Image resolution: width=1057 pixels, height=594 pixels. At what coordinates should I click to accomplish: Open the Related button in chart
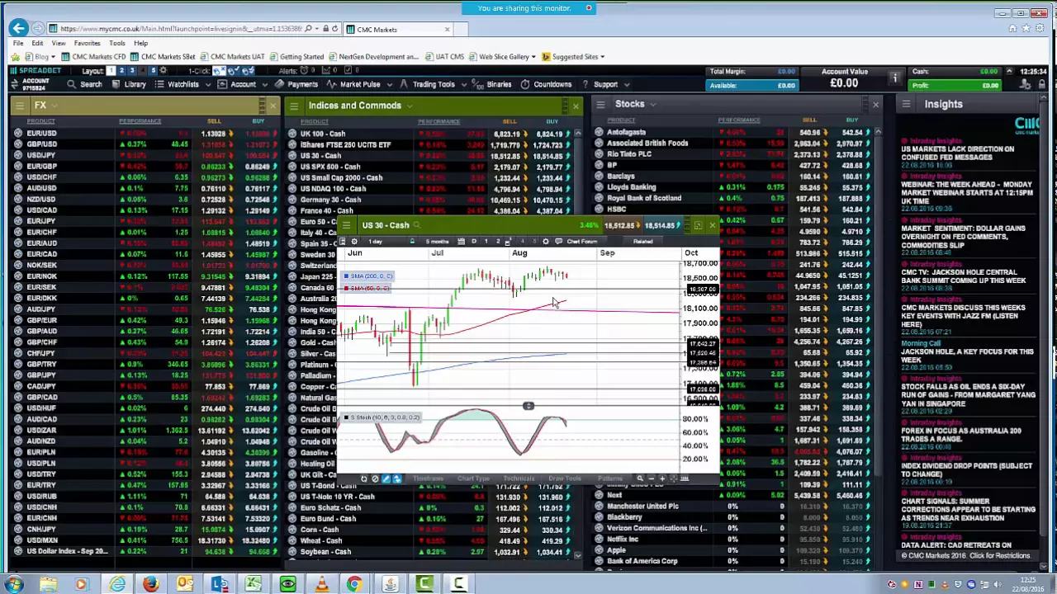642,242
